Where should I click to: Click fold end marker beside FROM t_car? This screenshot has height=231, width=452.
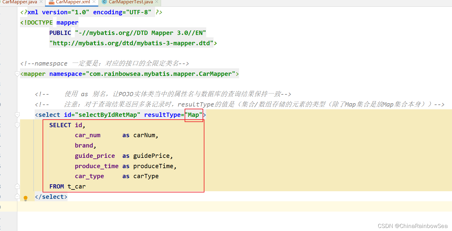click(17, 186)
